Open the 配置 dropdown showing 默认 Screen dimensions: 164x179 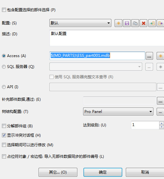coord(80,23)
